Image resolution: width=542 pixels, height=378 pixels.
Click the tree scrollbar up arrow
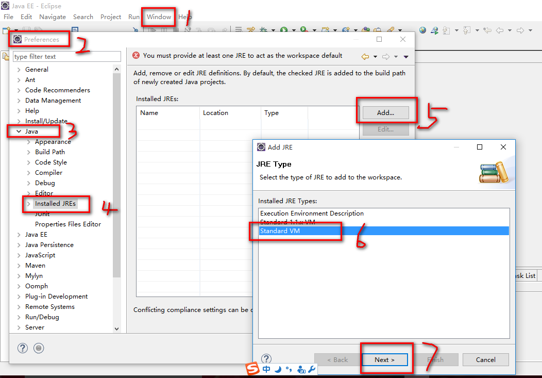116,69
